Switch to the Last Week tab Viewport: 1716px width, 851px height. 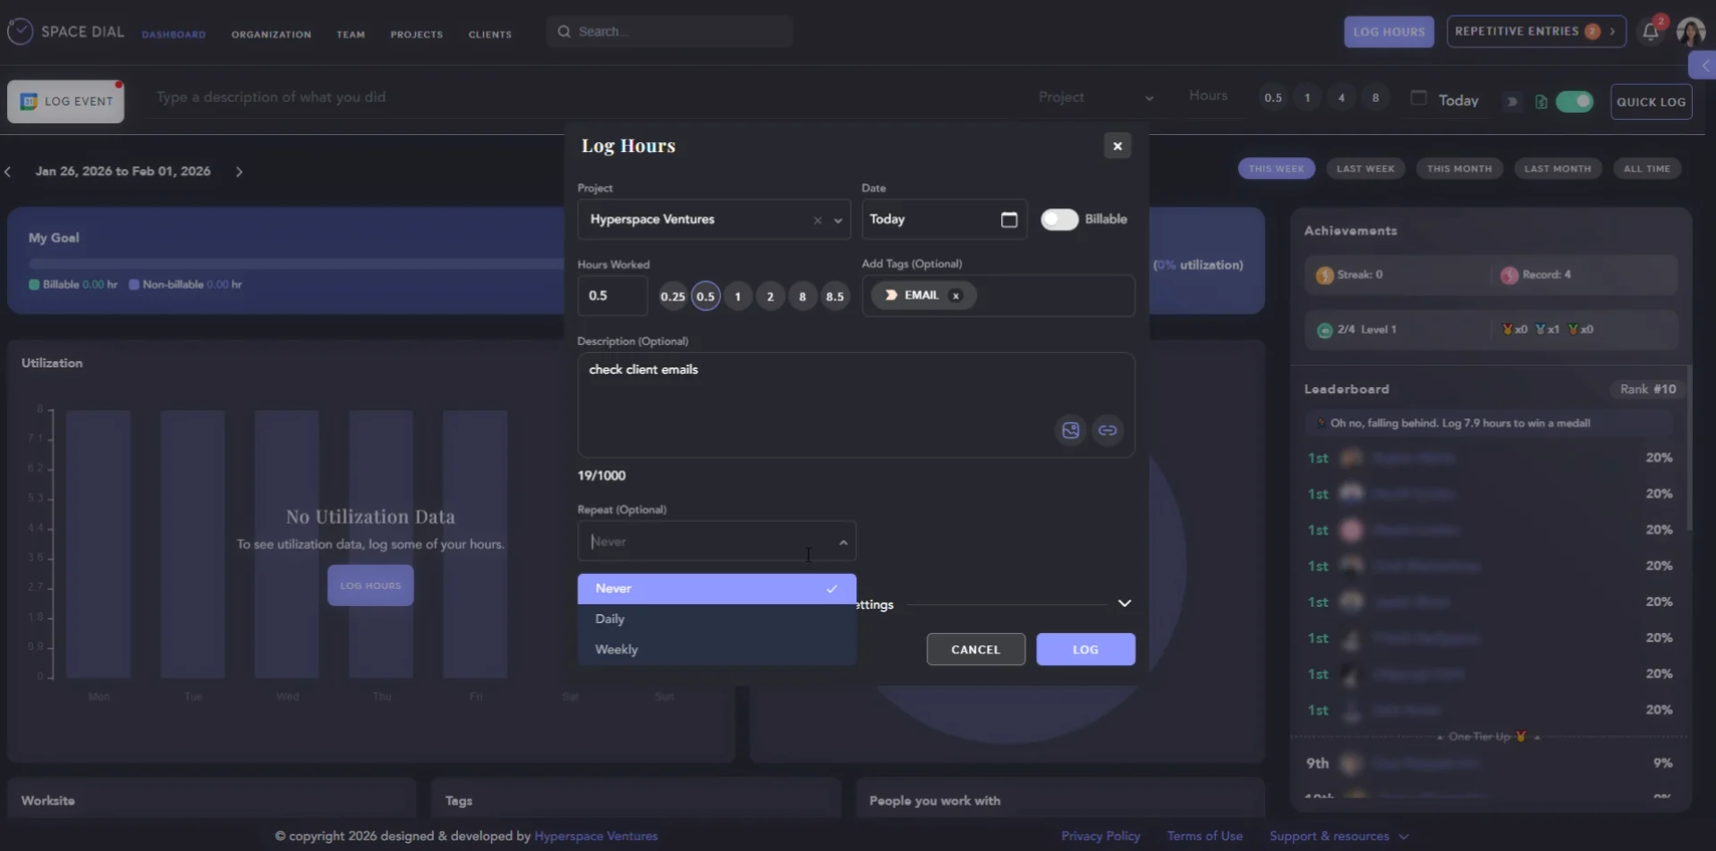click(x=1364, y=169)
